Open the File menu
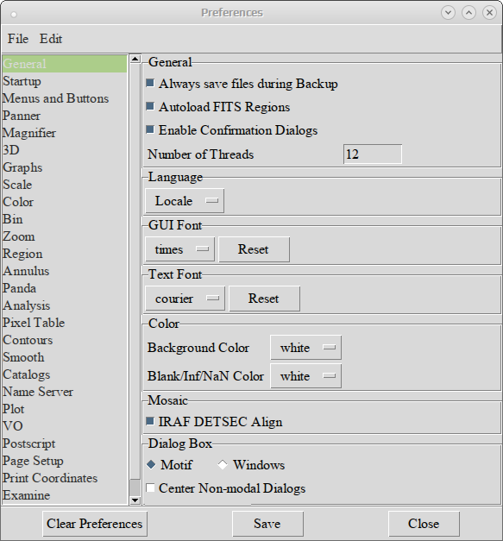This screenshot has width=503, height=541. coord(18,39)
